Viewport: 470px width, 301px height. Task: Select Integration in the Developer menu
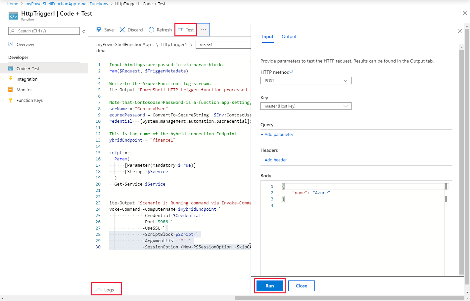(27, 79)
